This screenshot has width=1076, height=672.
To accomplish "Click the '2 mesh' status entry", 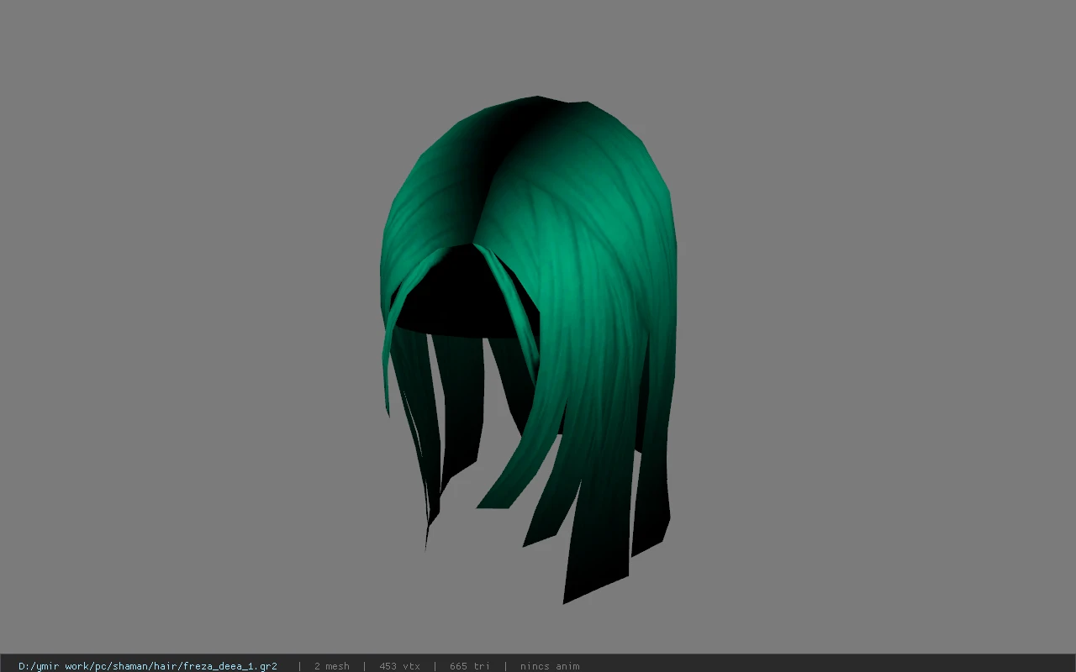I will (x=331, y=666).
